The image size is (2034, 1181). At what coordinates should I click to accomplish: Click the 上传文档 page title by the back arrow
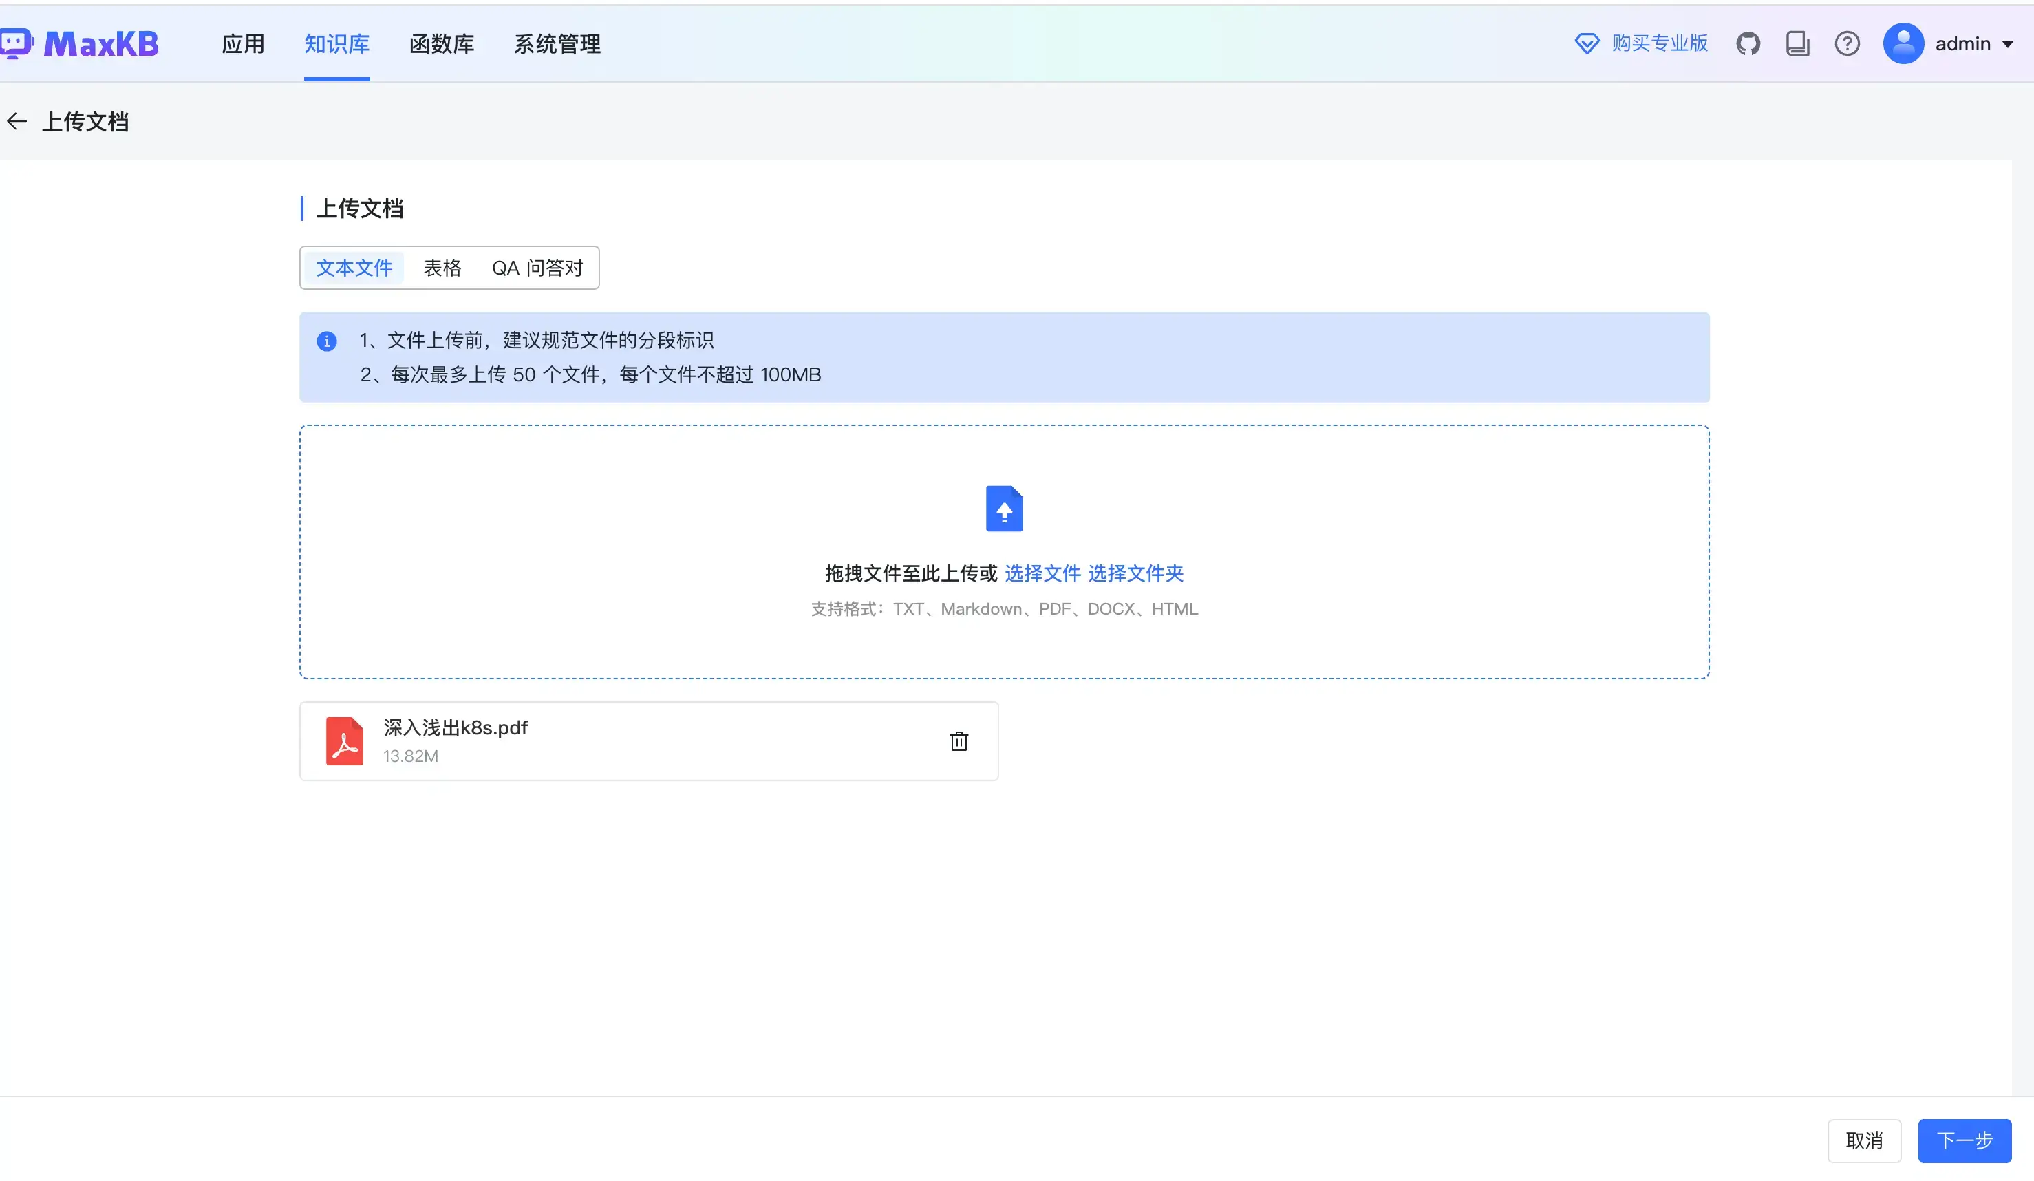click(x=85, y=122)
